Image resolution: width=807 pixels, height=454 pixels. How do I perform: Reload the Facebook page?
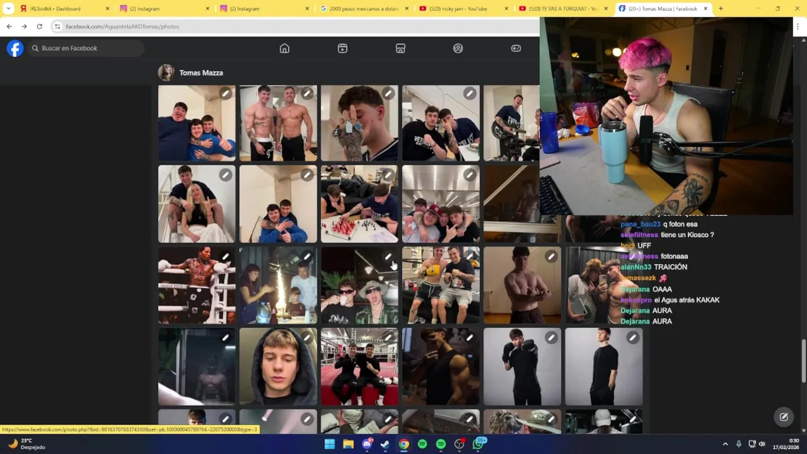[39, 26]
